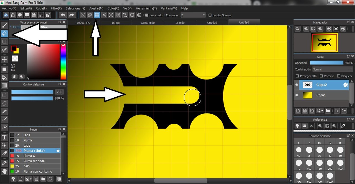The image size is (355, 184).
Task: Click the Undo arrow button
Action: (63, 15)
